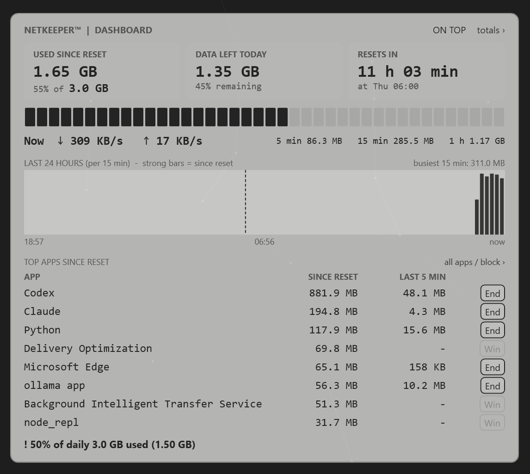The image size is (530, 474).
Task: Click the 17 KB/s upload rate
Action: [x=173, y=141]
